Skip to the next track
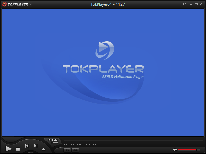This screenshot has height=154, width=206. [36, 146]
